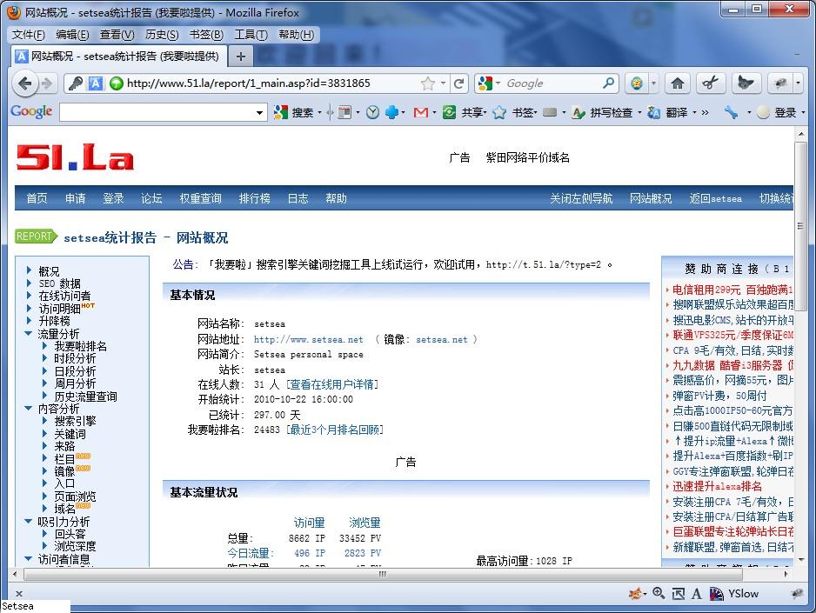Open the 文件(F) menu
The image size is (816, 613).
pos(28,35)
